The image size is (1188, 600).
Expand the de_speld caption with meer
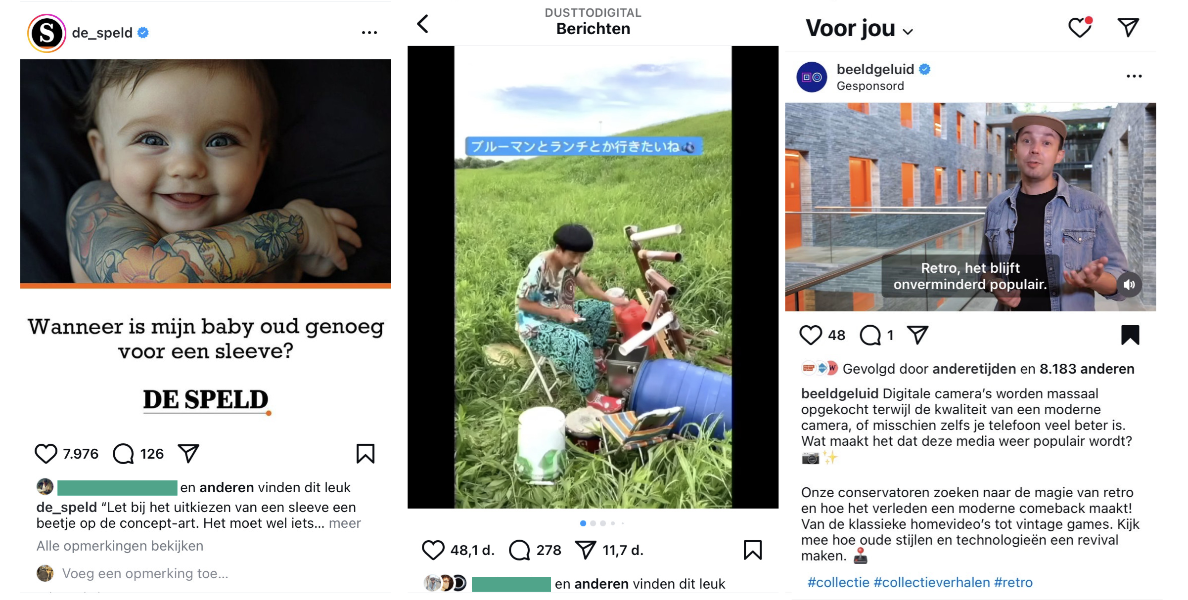345,523
